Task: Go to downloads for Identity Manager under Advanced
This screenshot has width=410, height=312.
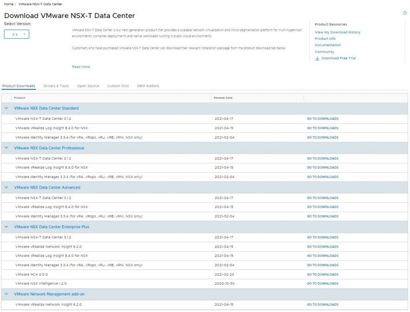Action: pyautogui.click(x=323, y=216)
